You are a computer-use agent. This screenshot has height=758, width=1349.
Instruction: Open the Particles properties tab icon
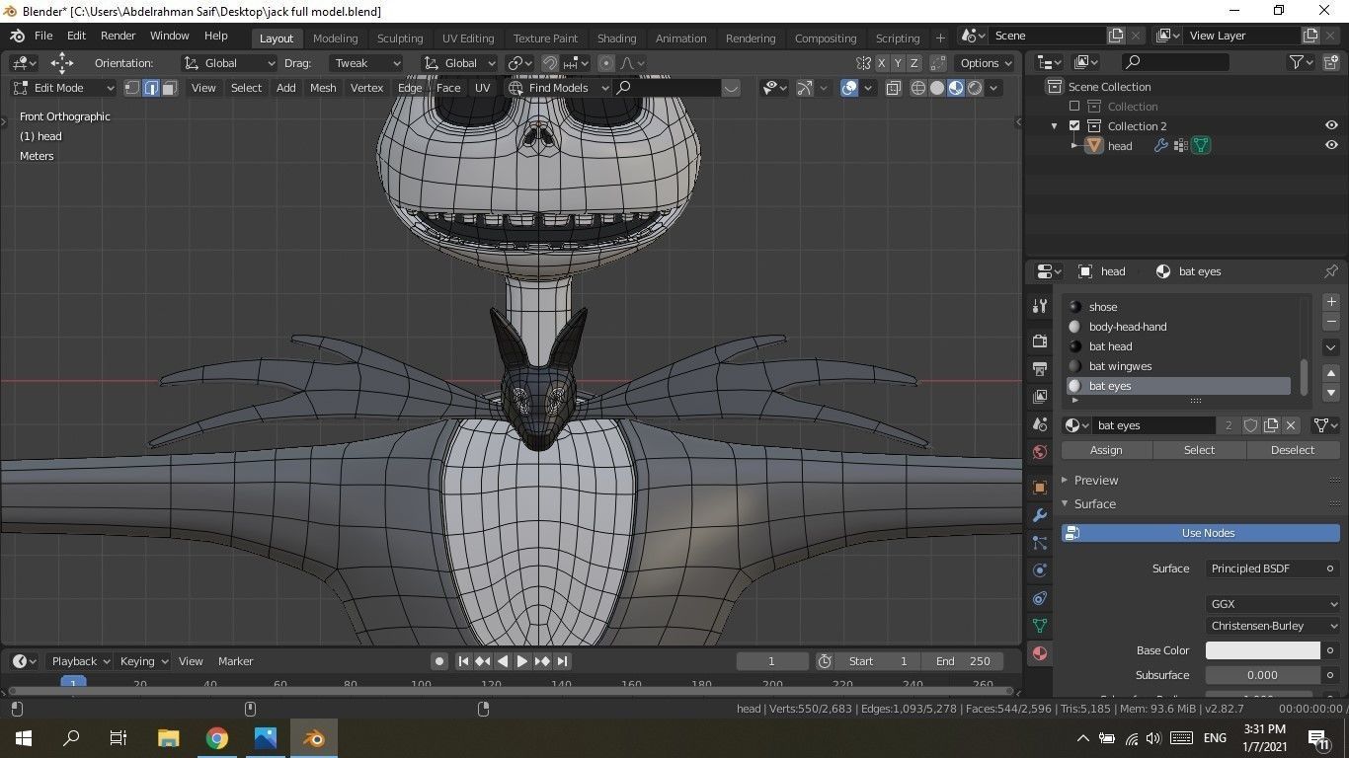[x=1039, y=543]
